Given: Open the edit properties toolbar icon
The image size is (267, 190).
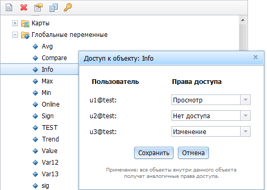Looking at the screenshot, I should tap(38, 7).
